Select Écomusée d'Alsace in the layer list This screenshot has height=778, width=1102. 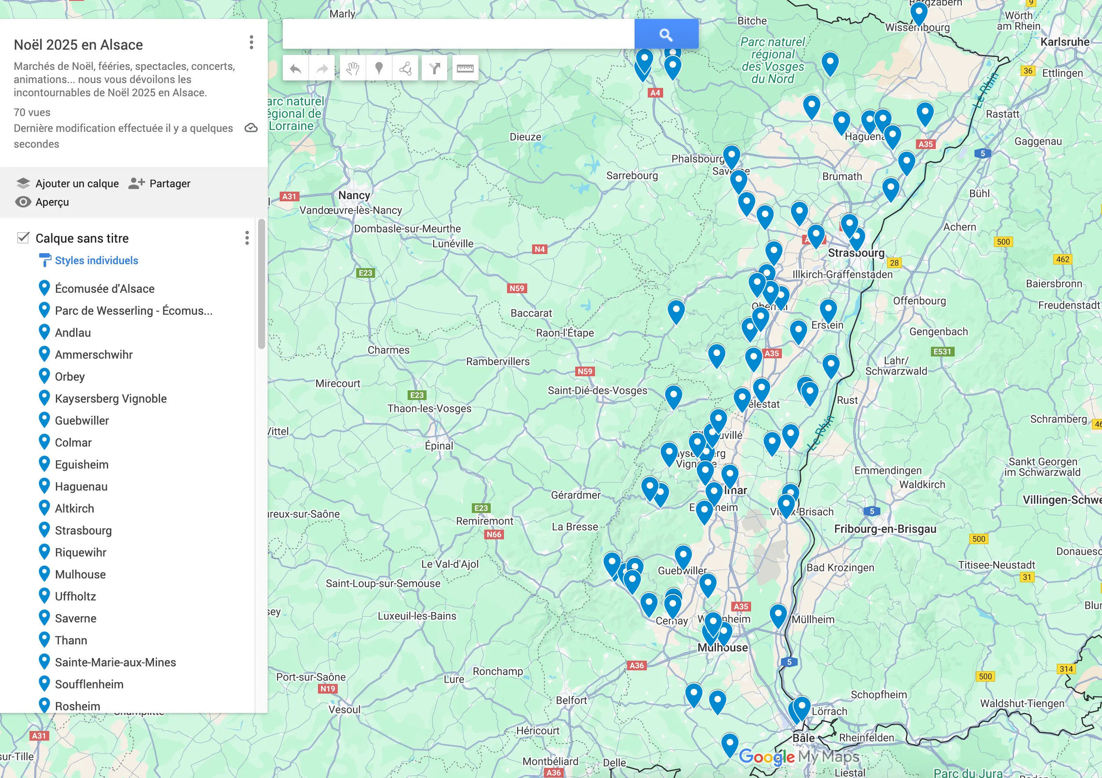[x=104, y=289]
